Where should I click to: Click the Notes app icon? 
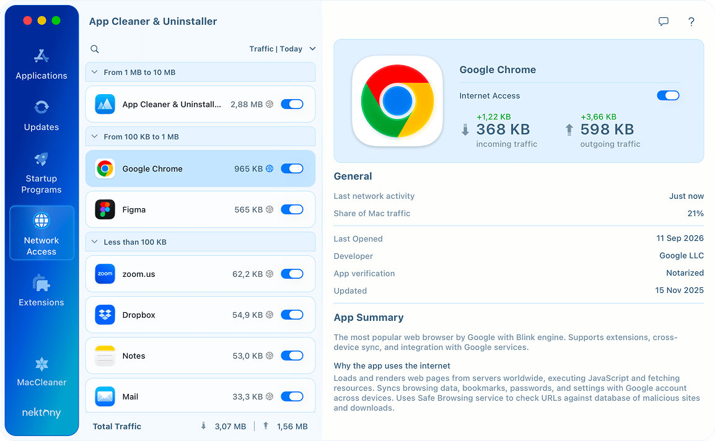(105, 356)
